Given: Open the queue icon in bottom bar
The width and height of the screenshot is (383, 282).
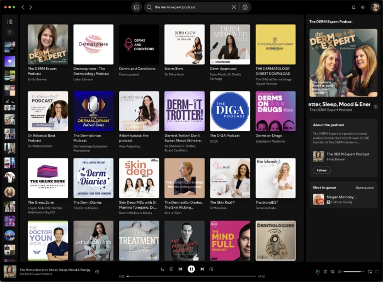Looking at the screenshot, I should coord(325,272).
